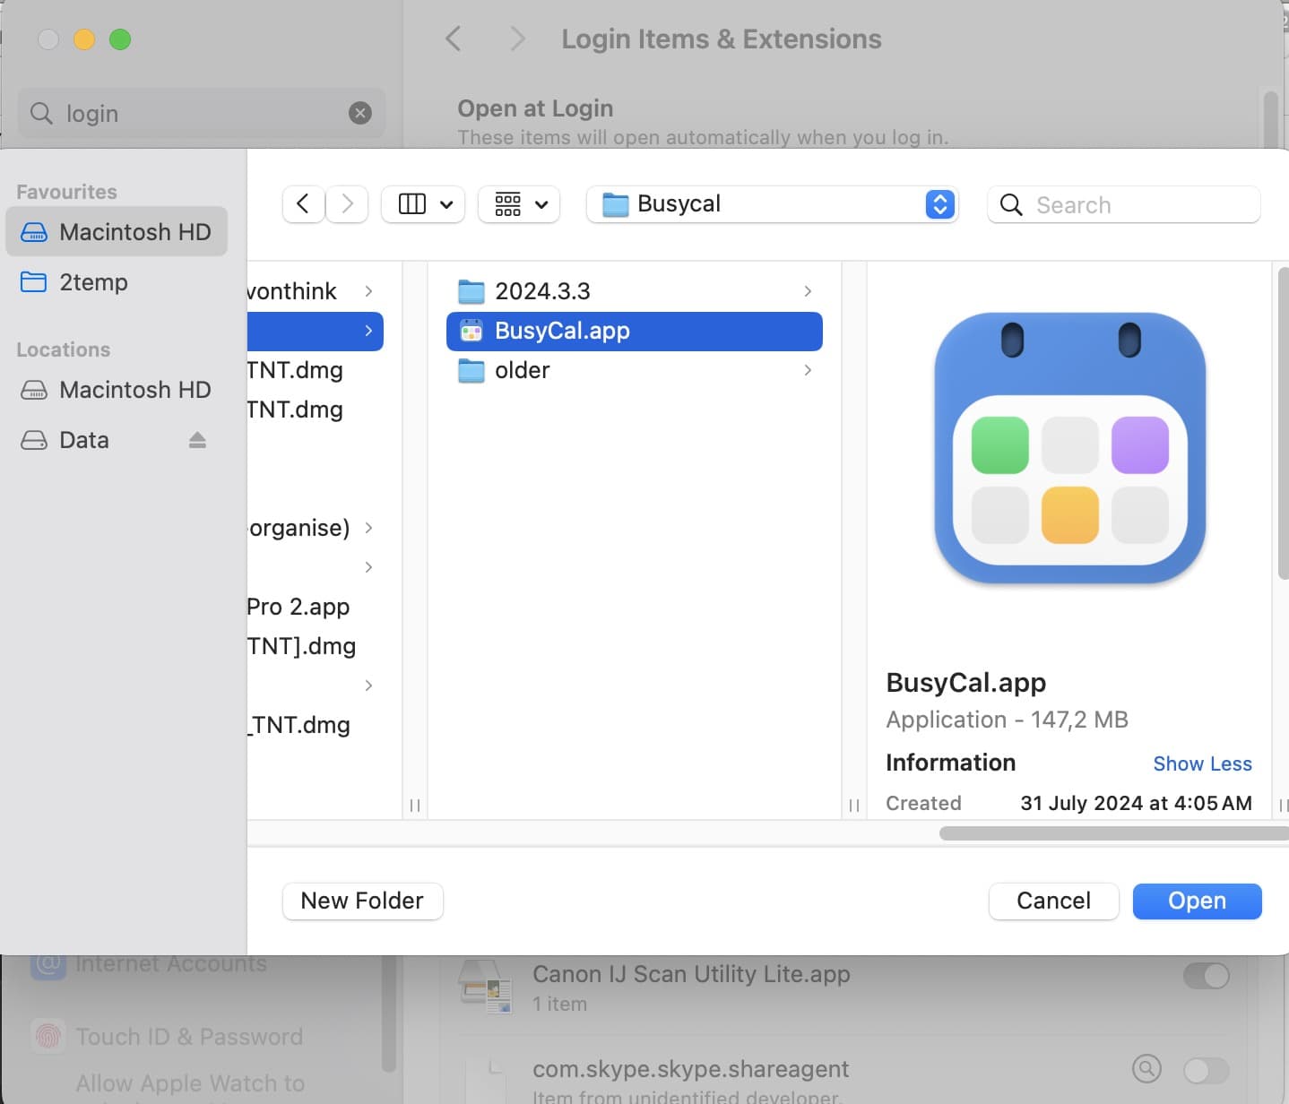This screenshot has height=1104, width=1289.
Task: Go forward in file dialog history
Action: click(x=347, y=204)
